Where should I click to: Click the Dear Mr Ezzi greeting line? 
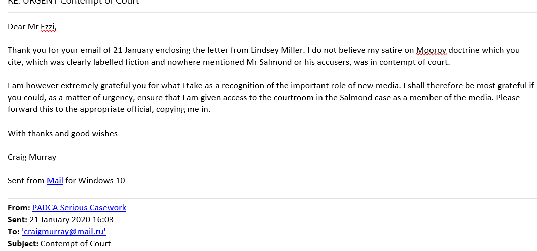(32, 27)
